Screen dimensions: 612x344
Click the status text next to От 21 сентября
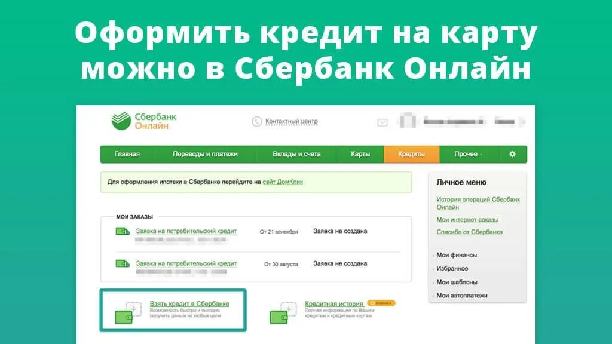click(x=340, y=231)
